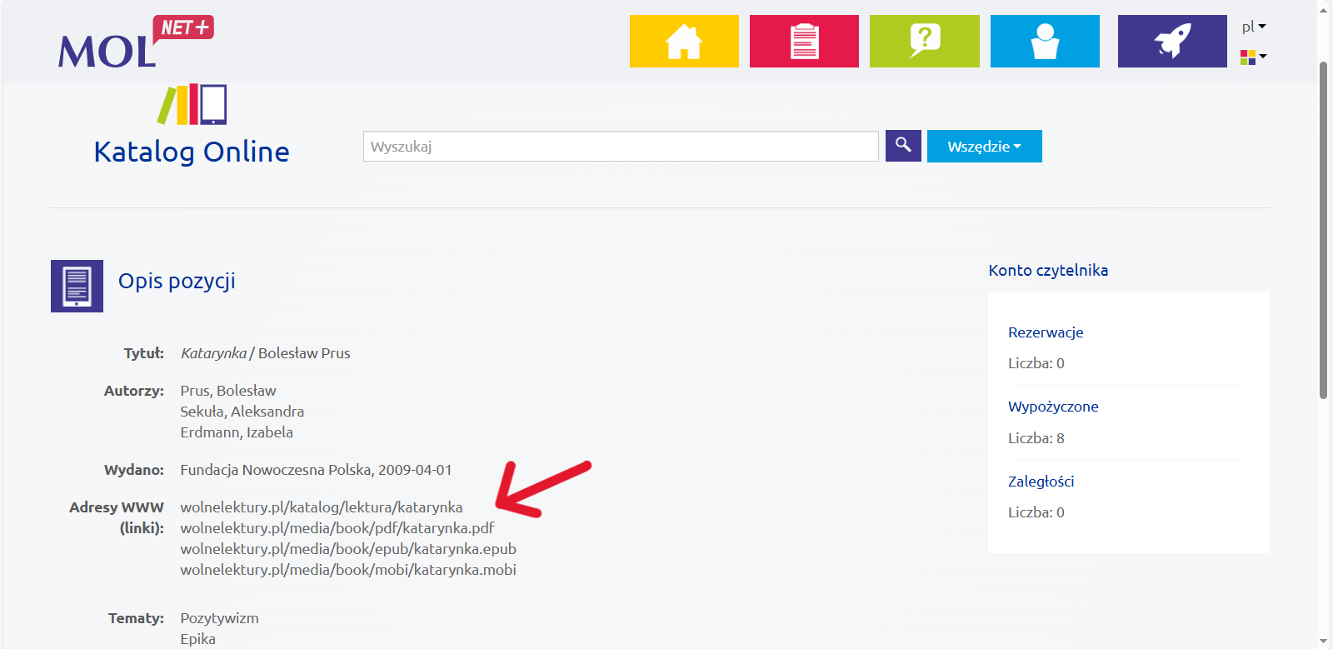The height and width of the screenshot is (649, 1333).
Task: Click the page vertical scrollbar thumb
Action: tap(1324, 231)
